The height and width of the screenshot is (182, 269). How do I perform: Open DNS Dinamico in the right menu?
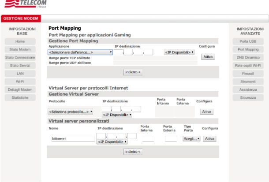[x=248, y=57]
